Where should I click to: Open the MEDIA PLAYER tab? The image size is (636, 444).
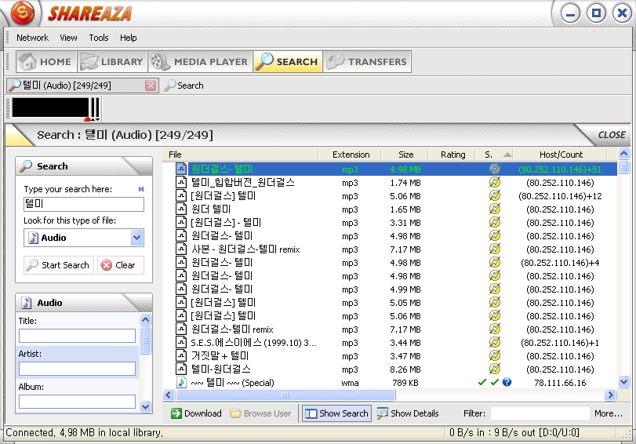(x=200, y=62)
